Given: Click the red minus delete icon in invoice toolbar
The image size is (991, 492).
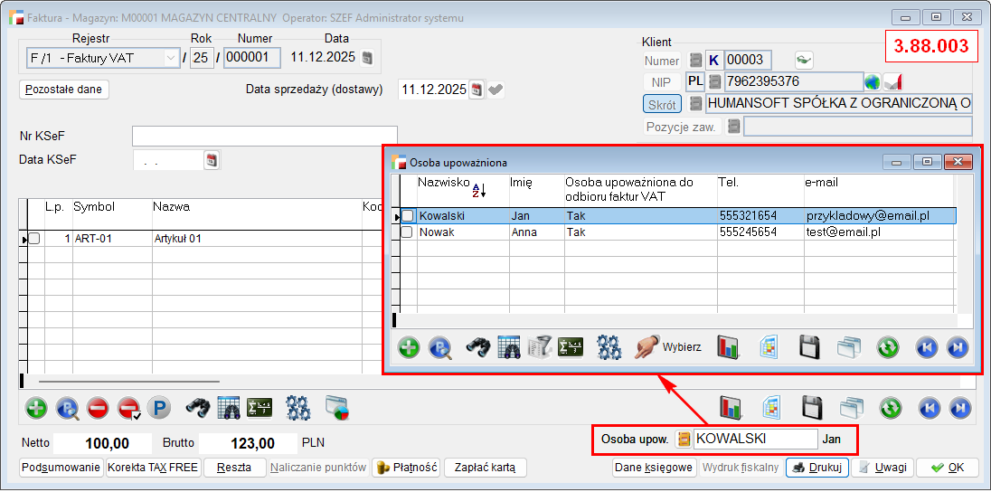Looking at the screenshot, I should (98, 408).
